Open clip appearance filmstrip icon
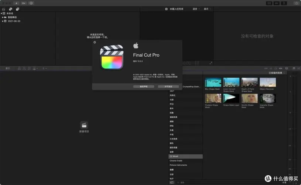 pyautogui.click(x=287, y=68)
